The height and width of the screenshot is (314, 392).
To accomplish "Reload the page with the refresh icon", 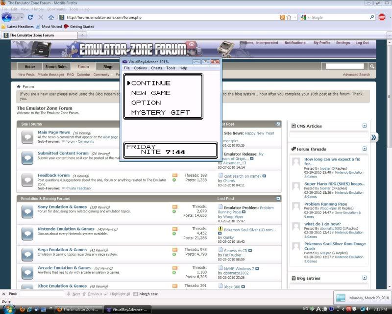I will point(30,17).
